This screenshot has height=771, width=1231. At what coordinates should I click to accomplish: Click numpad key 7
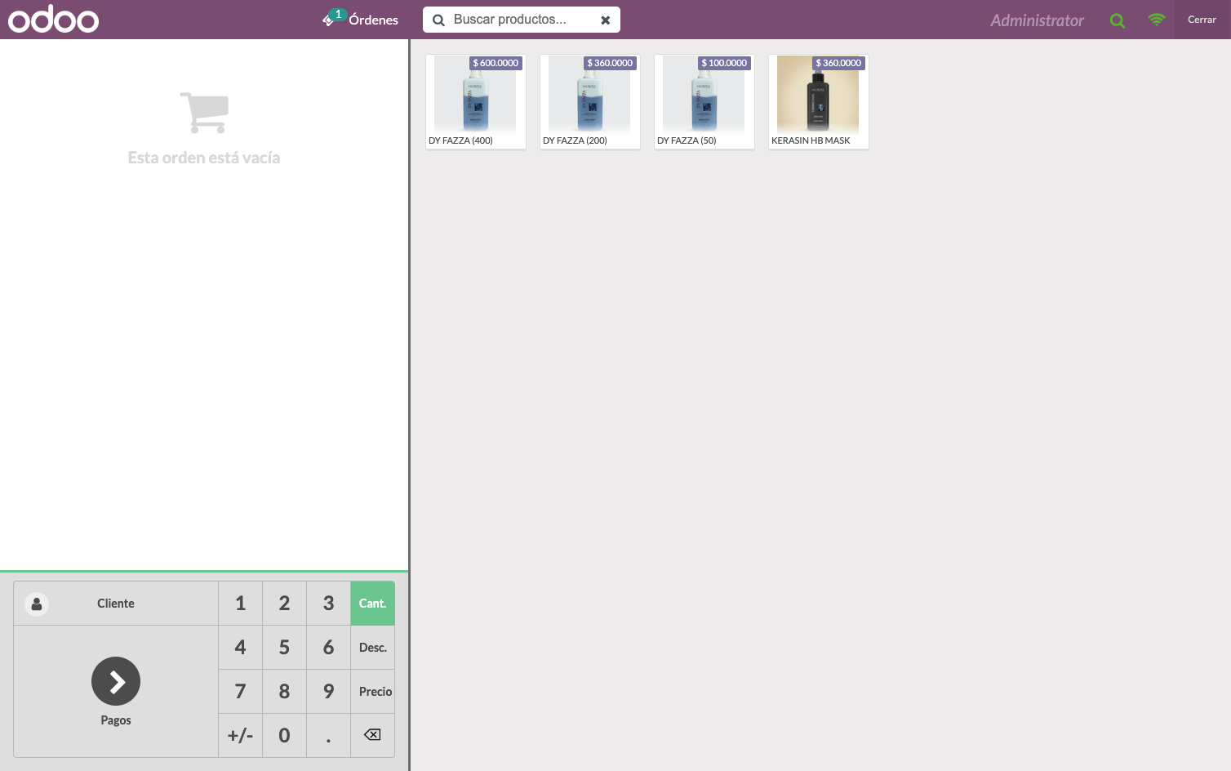(241, 692)
